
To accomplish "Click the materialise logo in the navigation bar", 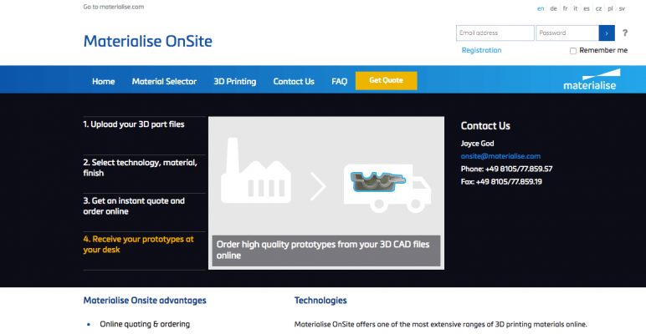I will tap(592, 79).
